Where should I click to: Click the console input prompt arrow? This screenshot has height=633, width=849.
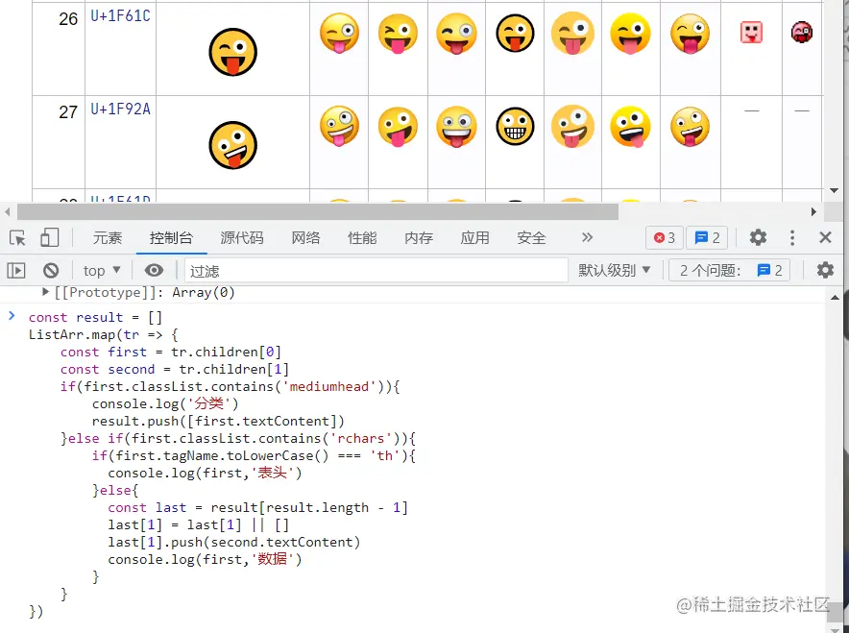[x=12, y=316]
